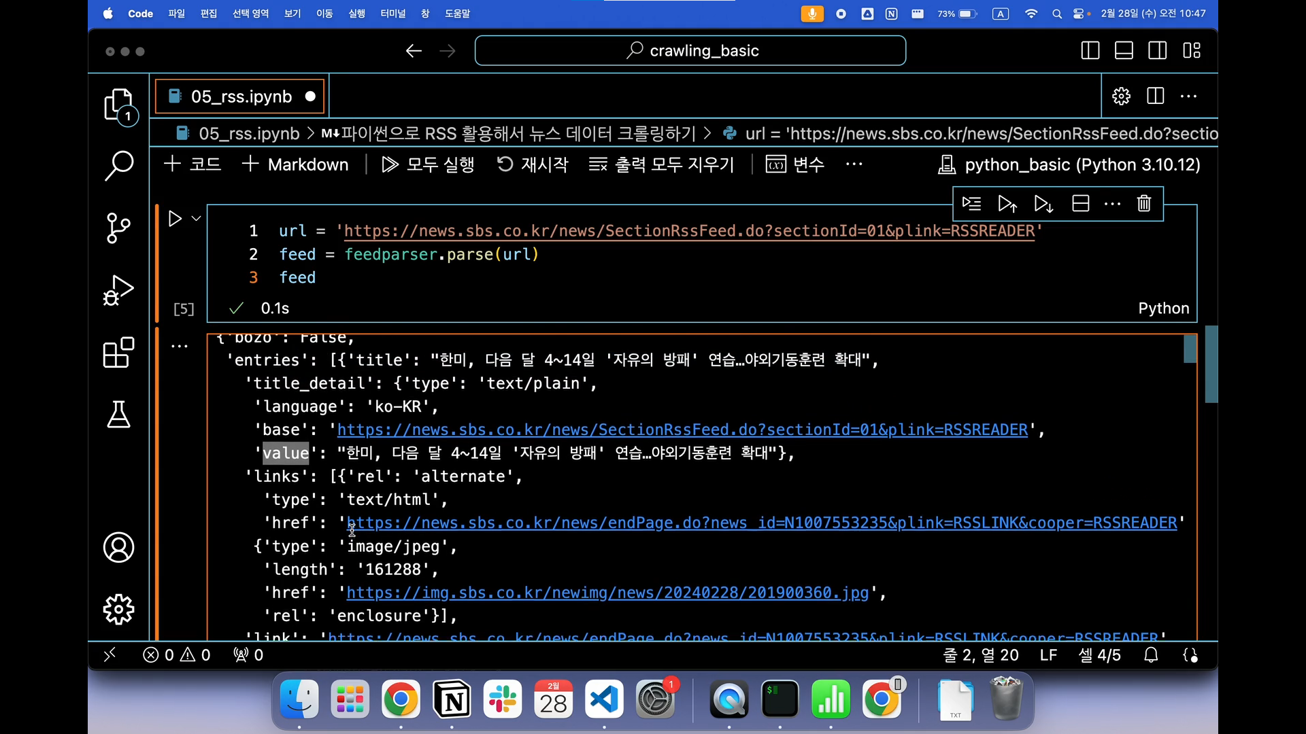Open Extensions view

[x=118, y=353]
